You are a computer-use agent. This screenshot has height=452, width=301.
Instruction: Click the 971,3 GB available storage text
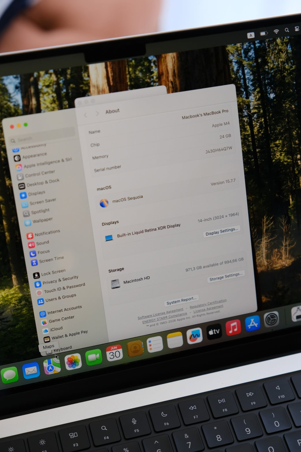click(x=214, y=265)
